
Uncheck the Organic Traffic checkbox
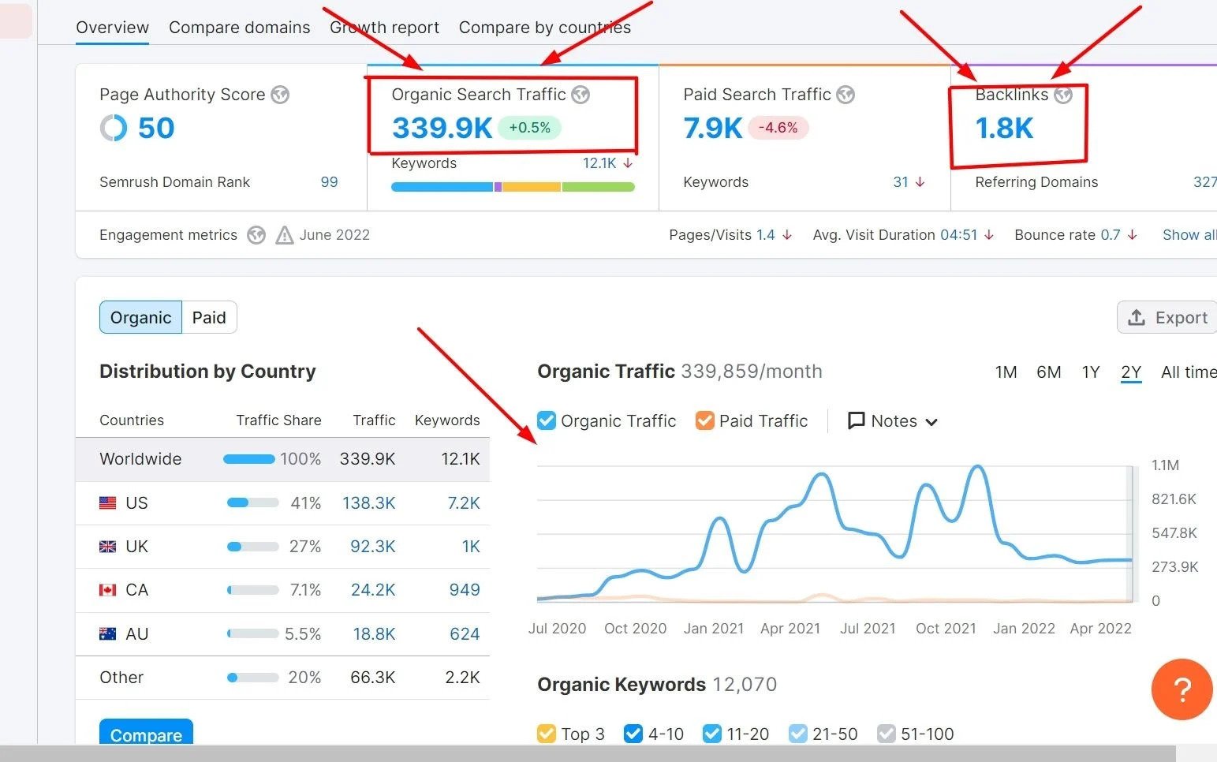coord(547,420)
